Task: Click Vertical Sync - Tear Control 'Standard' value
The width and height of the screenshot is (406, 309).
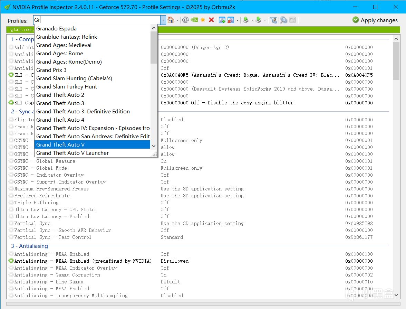Action: tap(172, 237)
